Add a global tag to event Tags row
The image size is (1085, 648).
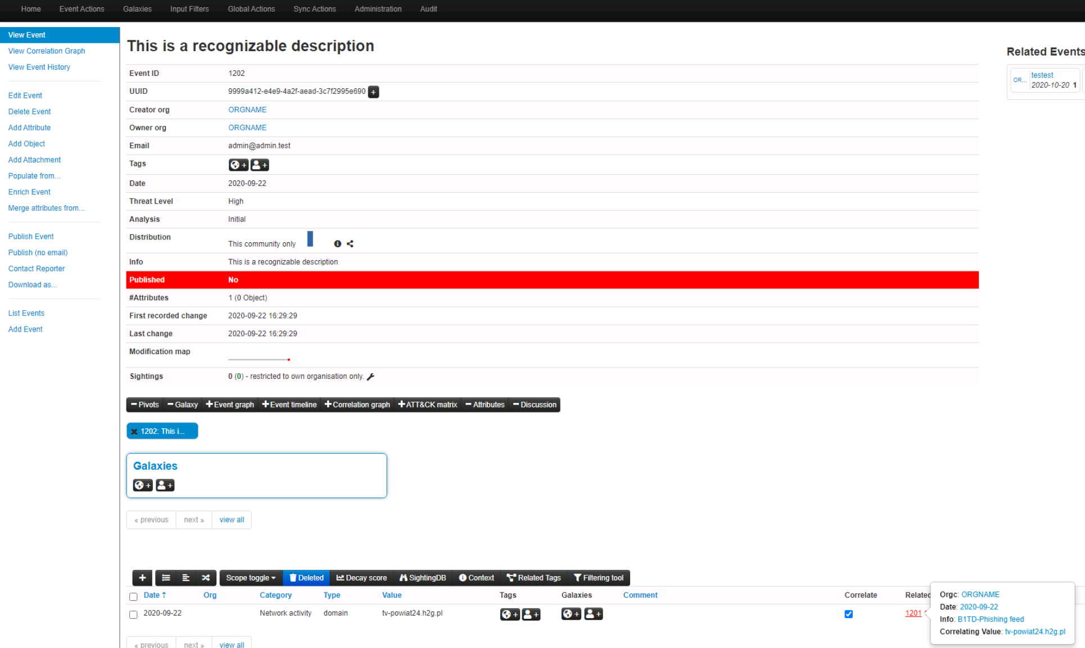click(238, 165)
